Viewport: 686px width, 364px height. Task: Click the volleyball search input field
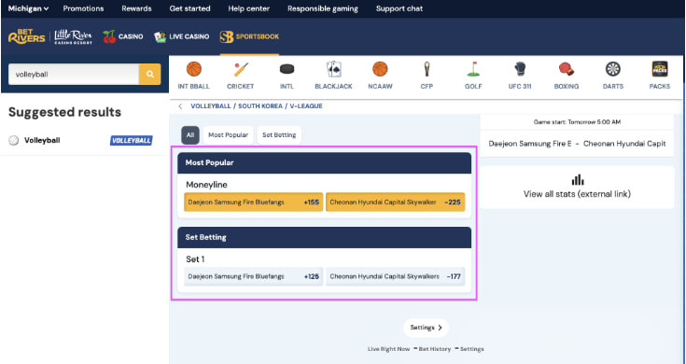tap(74, 75)
